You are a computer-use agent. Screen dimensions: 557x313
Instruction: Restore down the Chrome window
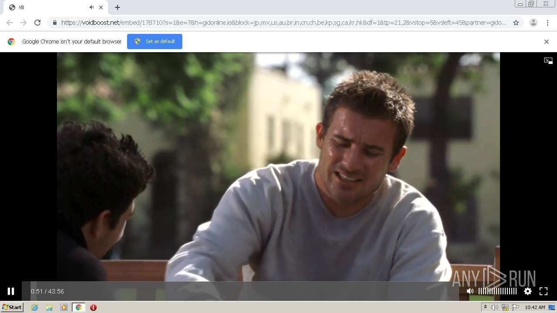531,4
